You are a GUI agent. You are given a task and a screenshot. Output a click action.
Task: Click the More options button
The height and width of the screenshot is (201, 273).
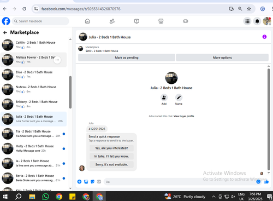point(222,58)
